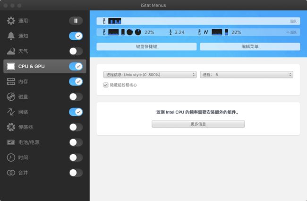Open the 进程信息 Unix style dropdown
This screenshot has width=307, height=201.
(150, 75)
